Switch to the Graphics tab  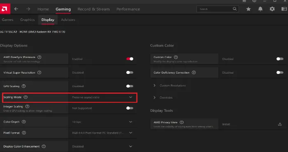pos(28,20)
